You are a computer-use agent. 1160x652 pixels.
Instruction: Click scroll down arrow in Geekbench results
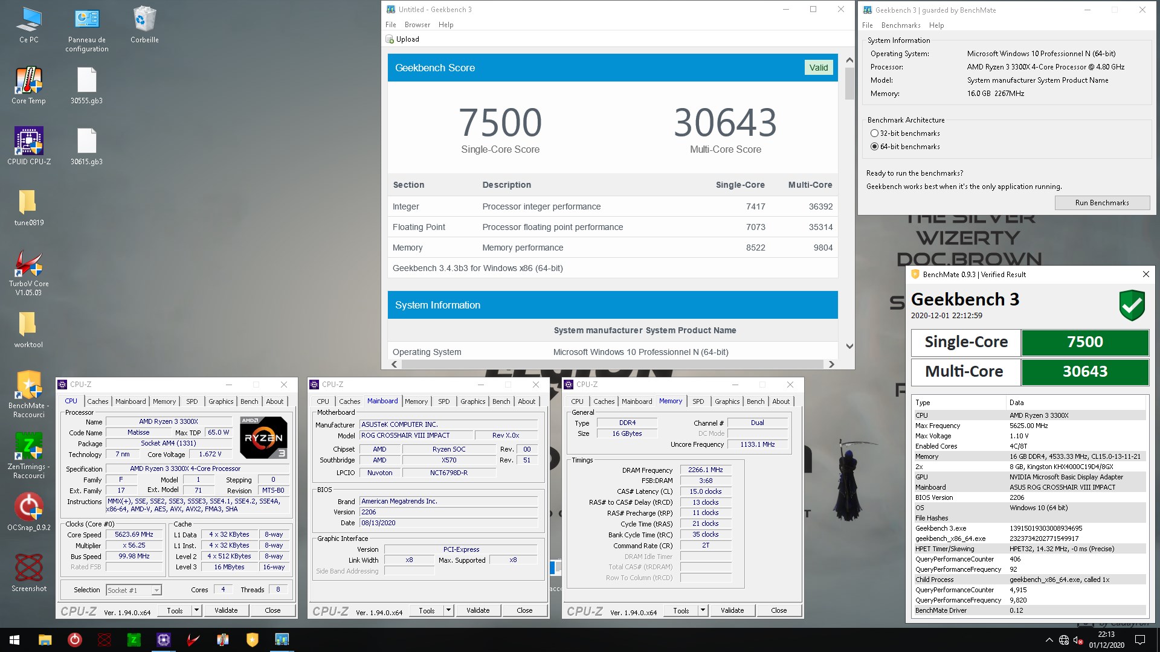click(x=849, y=347)
